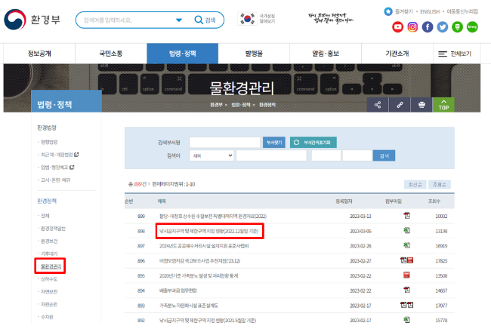Open the hamburger icon for 전체보기
This screenshot has width=491, height=335.
(x=443, y=54)
